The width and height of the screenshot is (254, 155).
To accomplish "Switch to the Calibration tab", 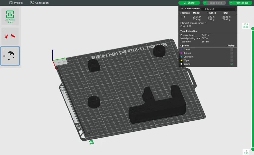I will (x=39, y=3).
